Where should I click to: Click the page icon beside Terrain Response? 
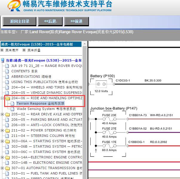13,103
